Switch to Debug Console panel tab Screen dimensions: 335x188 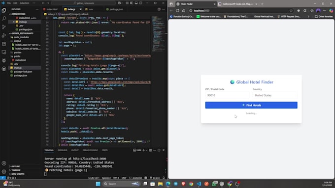(90, 150)
